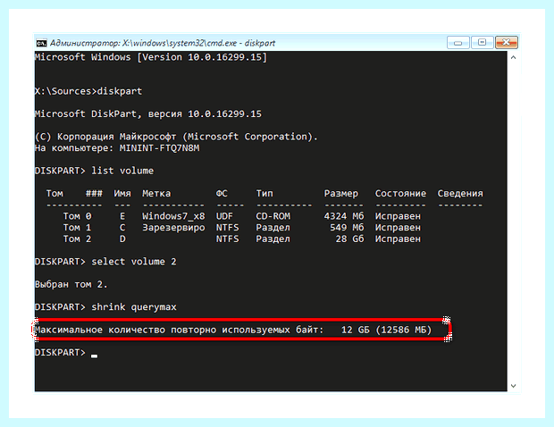Image resolution: width=554 pixels, height=427 pixels.
Task: Click 'Исправен' status in the Том 2 row
Action: (398, 239)
